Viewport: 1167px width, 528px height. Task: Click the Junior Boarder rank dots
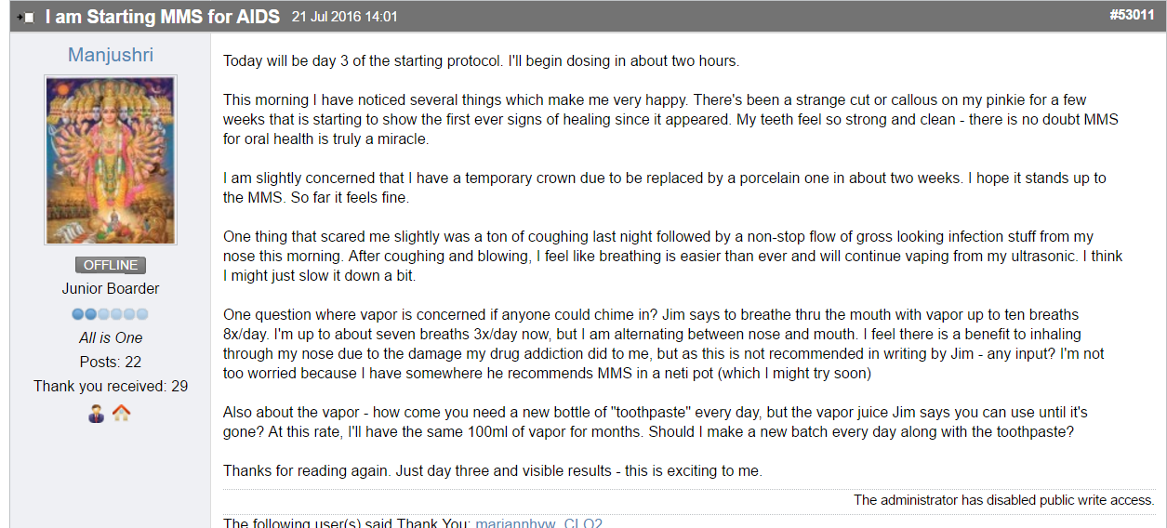point(111,314)
